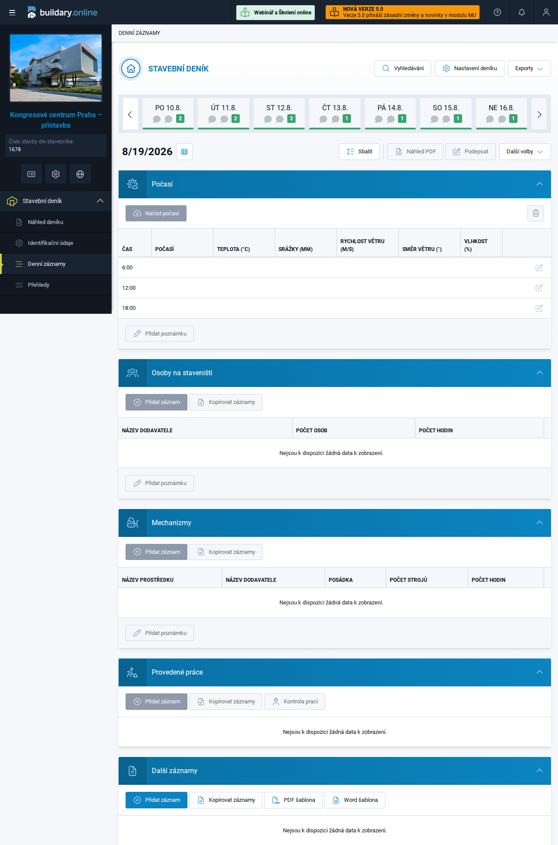Viewport: 558px width, 845px height.
Task: Go to previous week of days
Action: 130,114
